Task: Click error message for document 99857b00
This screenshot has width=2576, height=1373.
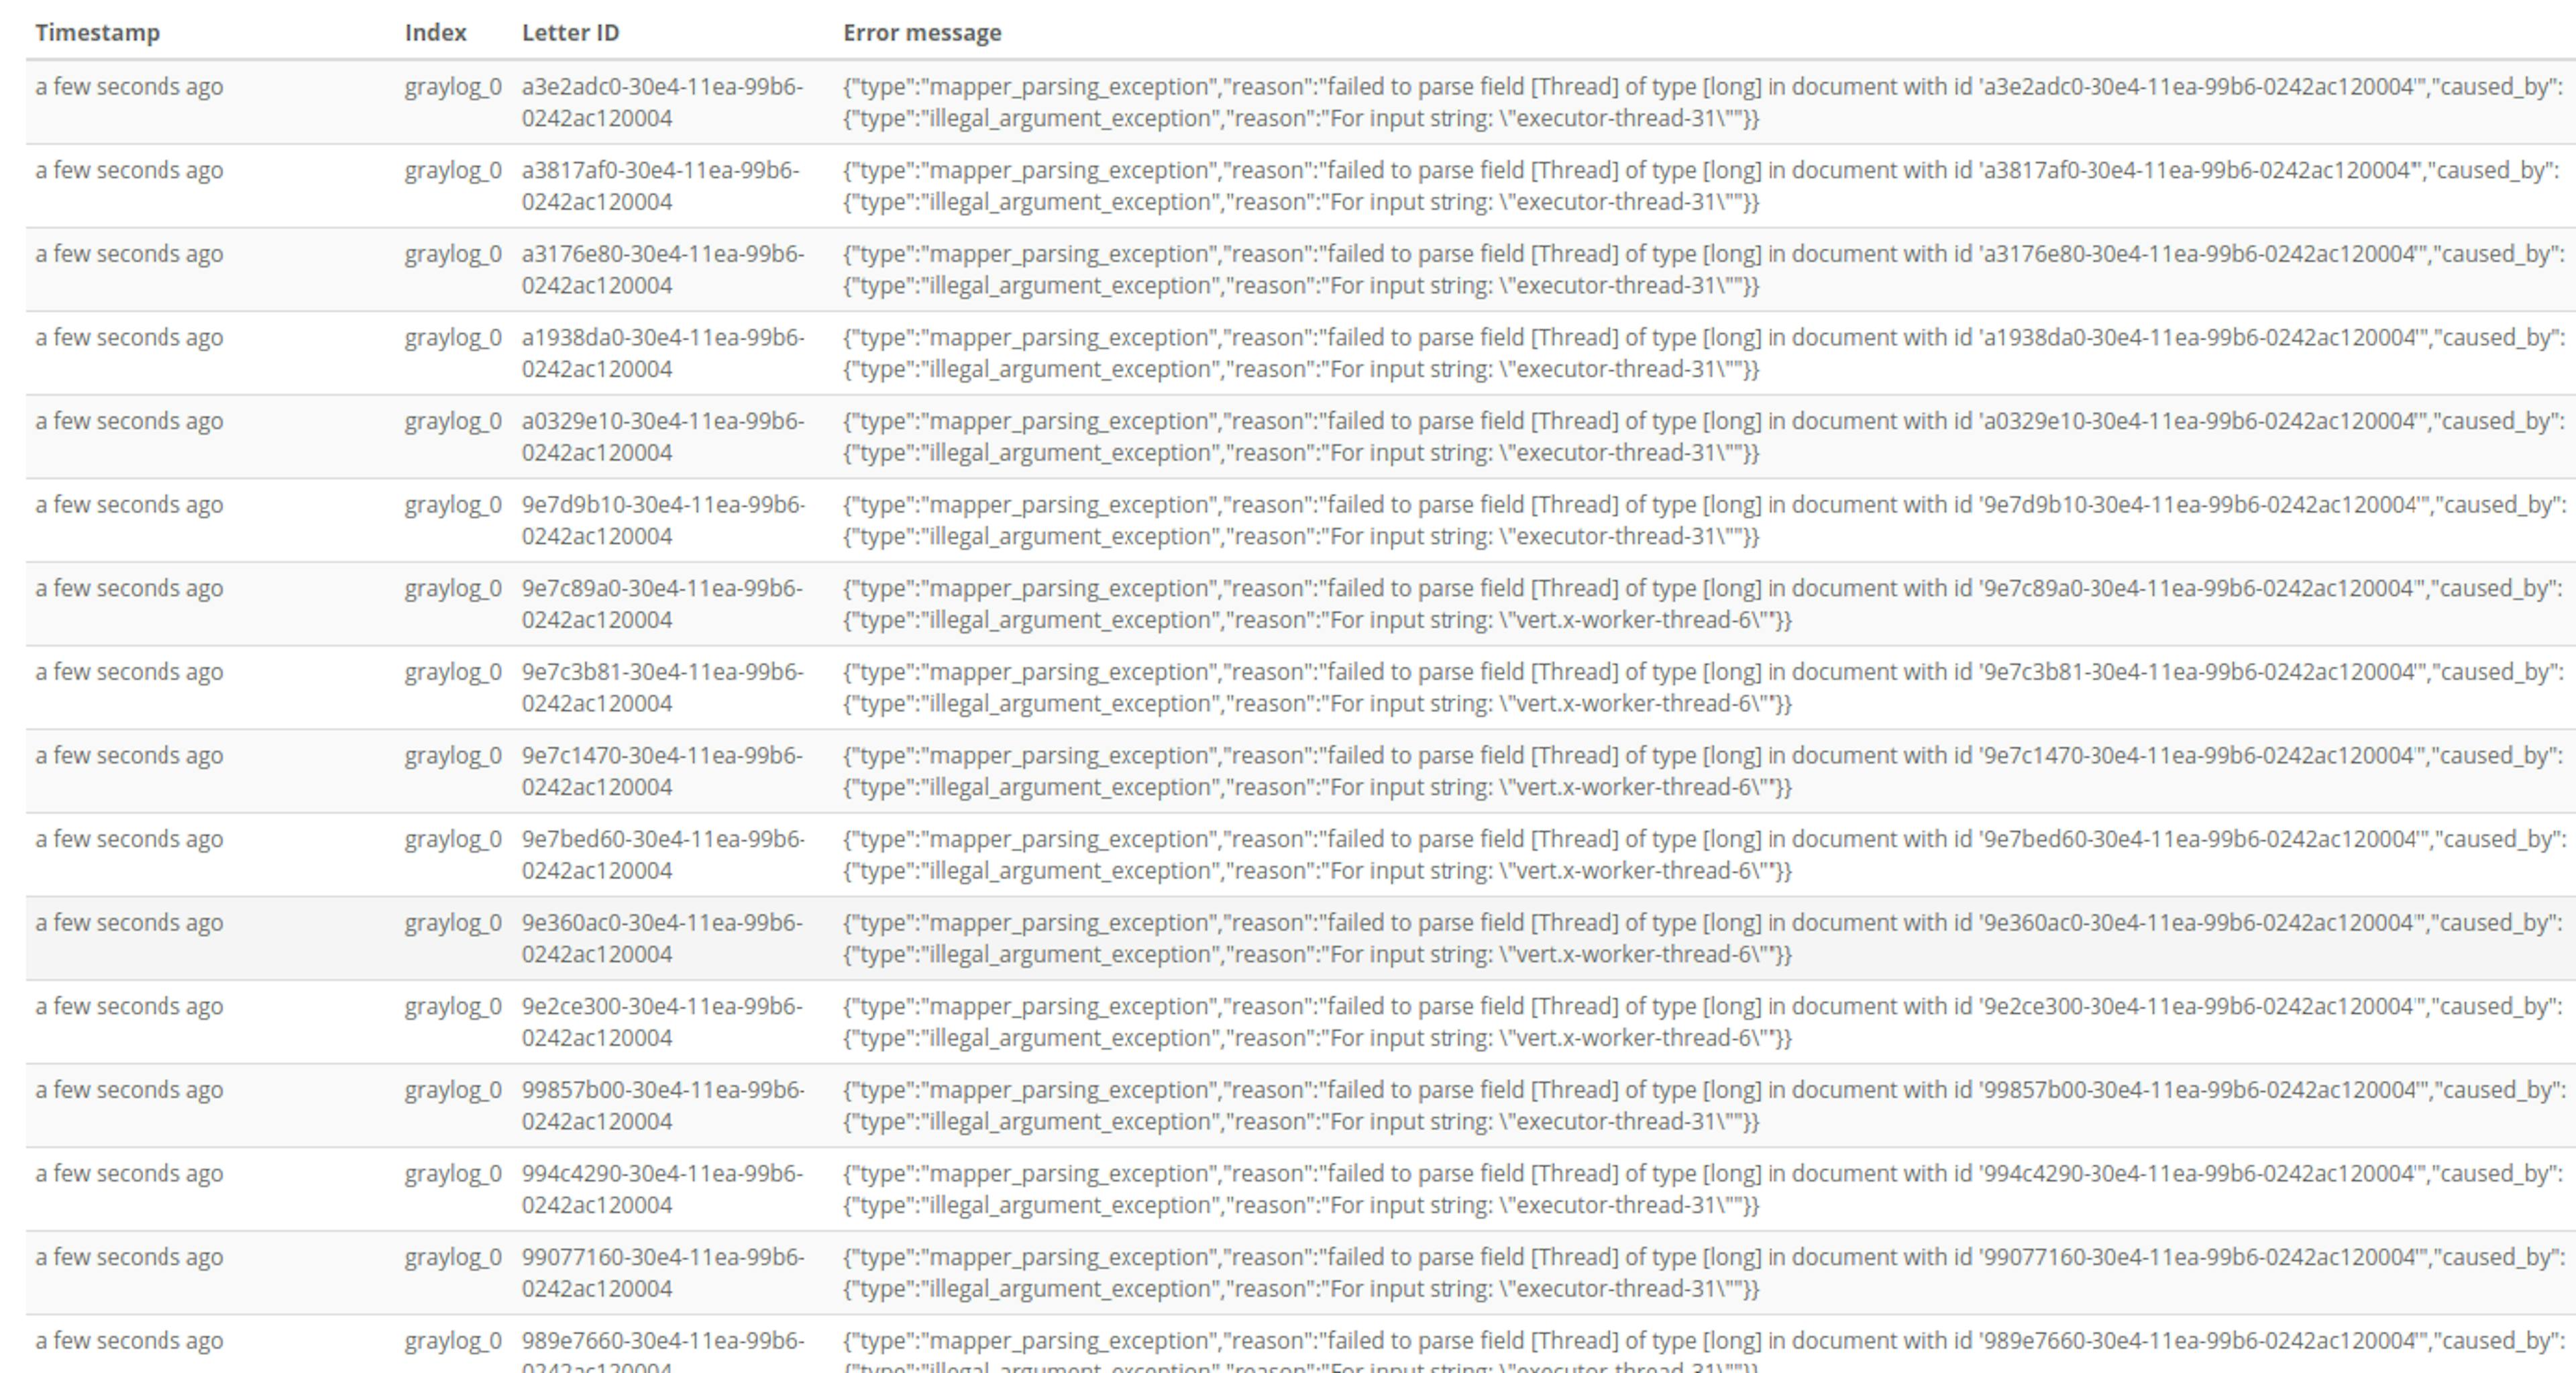Action: (x=1700, y=1106)
